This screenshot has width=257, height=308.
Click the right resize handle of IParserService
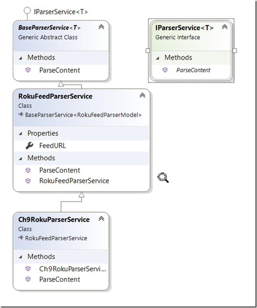tap(235, 51)
